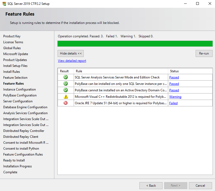Click green check icon for PolyBase one-instance rule

[66, 84]
